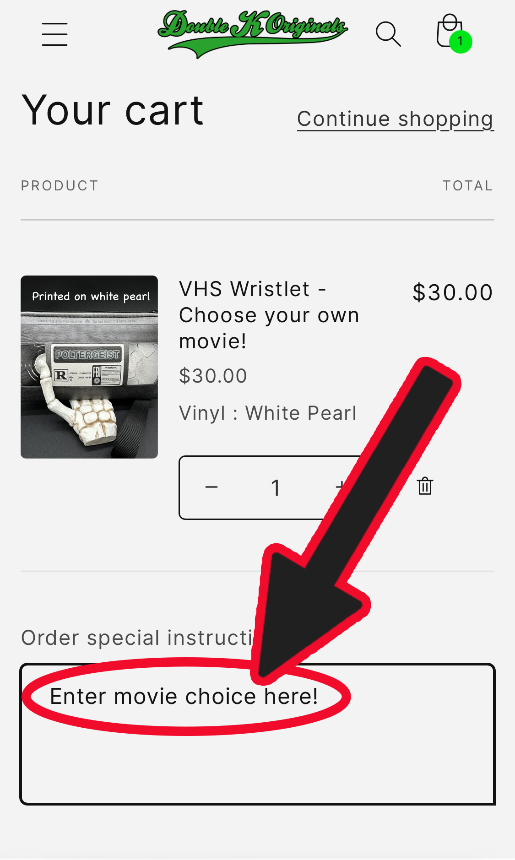Click the quantity number field
The height and width of the screenshot is (860, 515).
click(276, 487)
